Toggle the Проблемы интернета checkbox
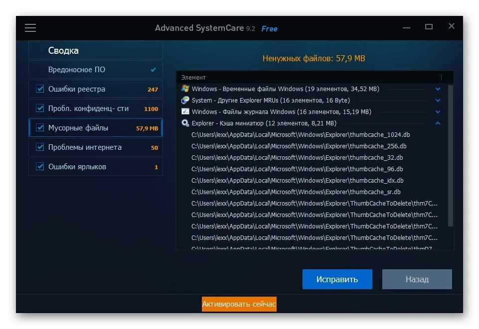479x329 pixels. point(40,147)
